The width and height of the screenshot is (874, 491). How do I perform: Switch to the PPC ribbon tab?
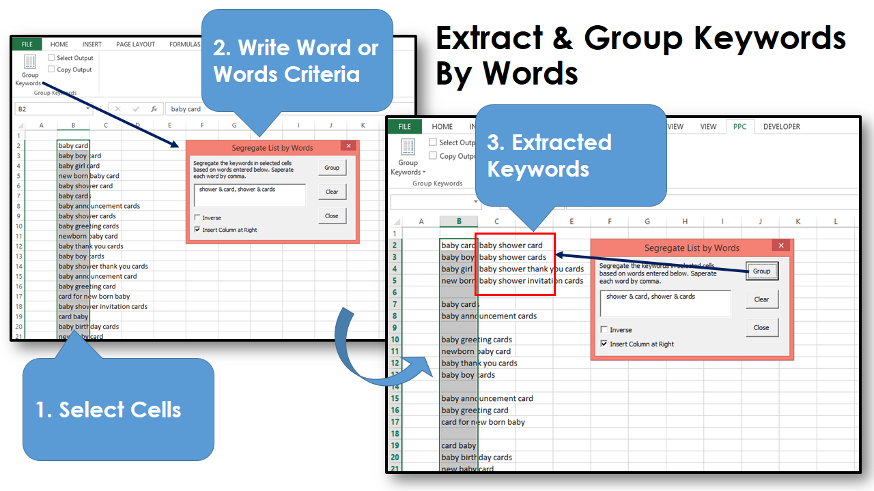point(739,126)
